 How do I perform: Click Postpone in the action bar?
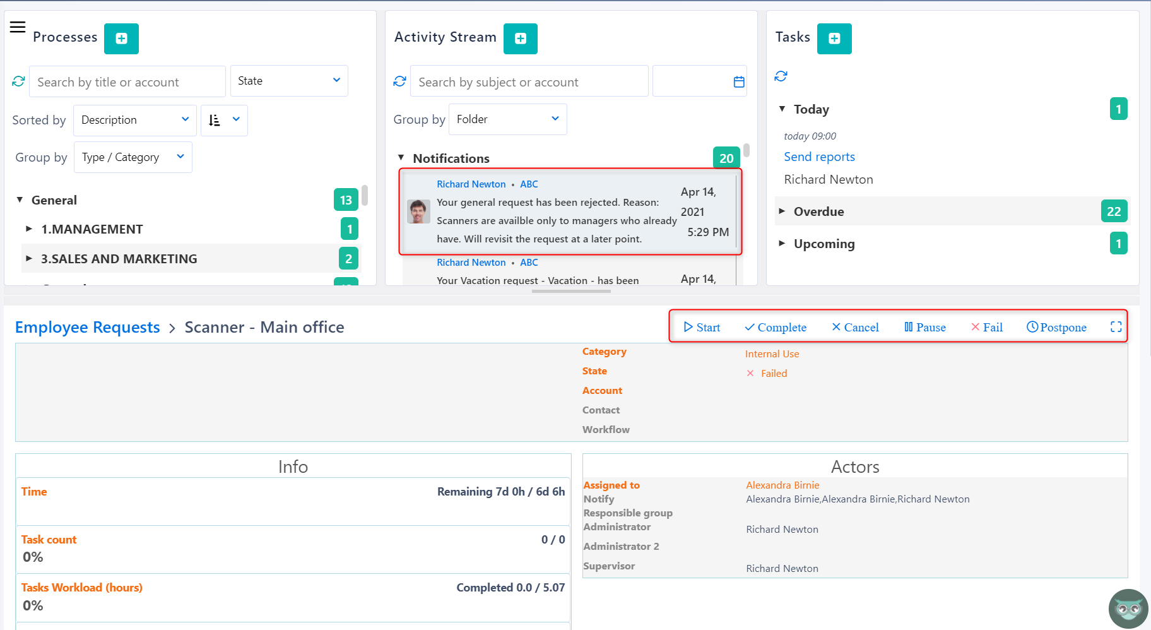point(1056,327)
